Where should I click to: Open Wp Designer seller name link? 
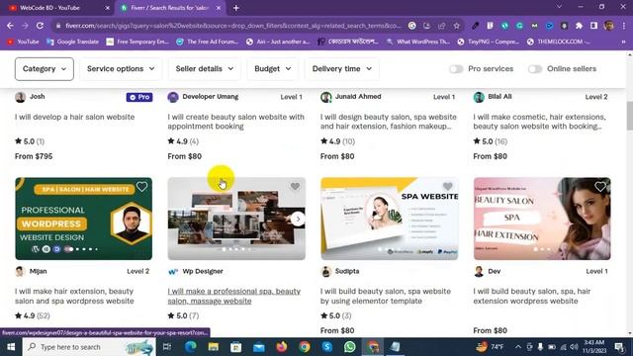tap(203, 271)
